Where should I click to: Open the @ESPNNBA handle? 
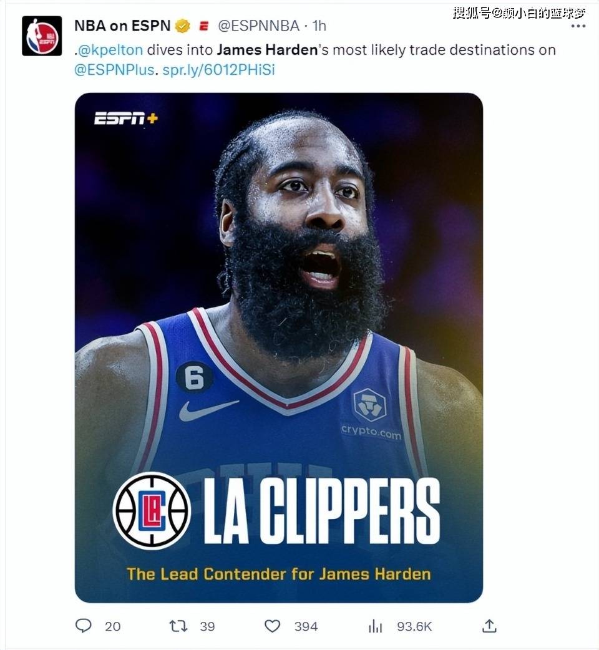pyautogui.click(x=259, y=26)
